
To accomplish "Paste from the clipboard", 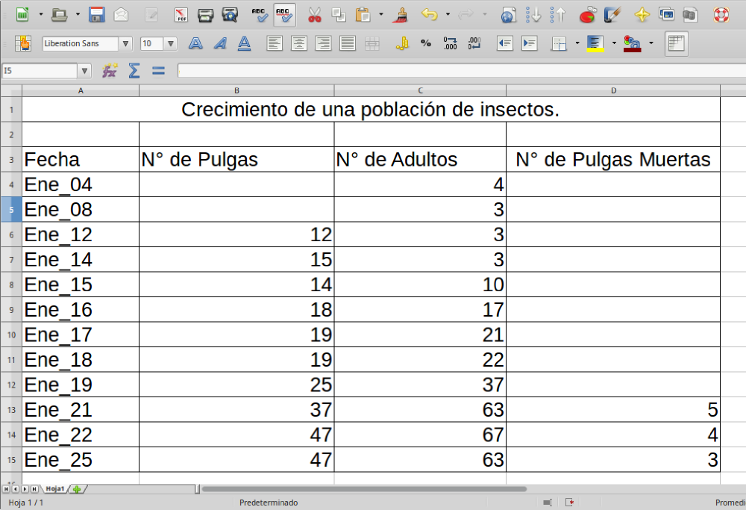I will [x=363, y=15].
